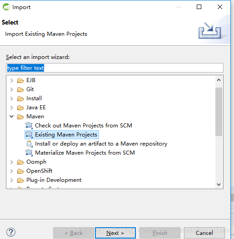
Task: Select the Plug-in Development label
Action: click(54, 180)
